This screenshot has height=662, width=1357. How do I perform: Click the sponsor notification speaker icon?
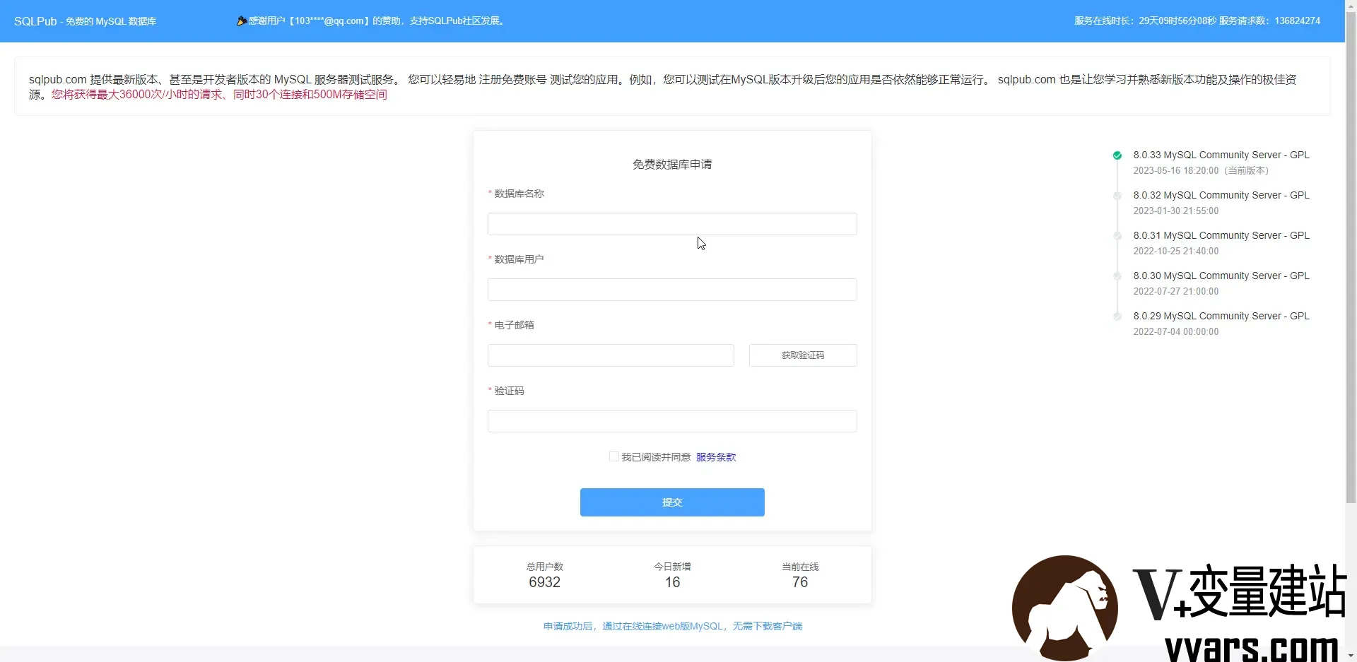tap(242, 21)
